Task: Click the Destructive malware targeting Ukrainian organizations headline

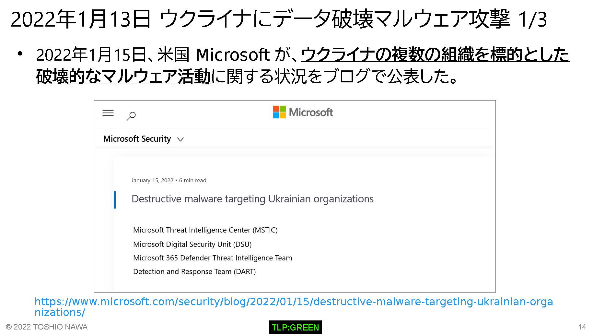Action: coord(252,199)
